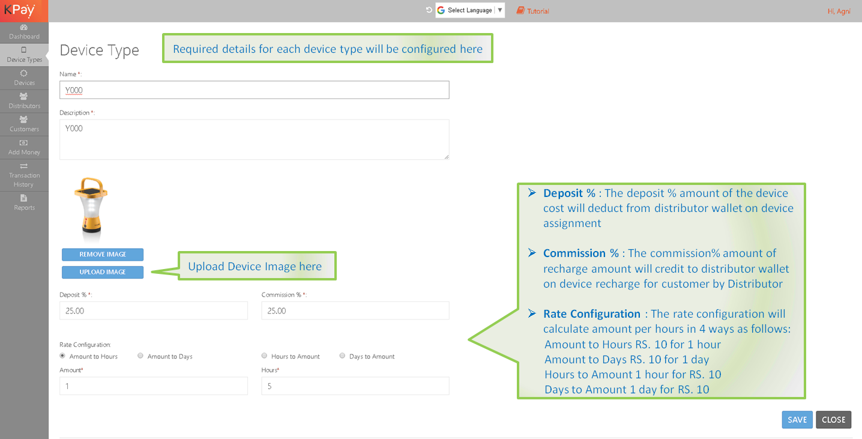Choose Hours to Amount rate configuration
Viewport: 862px width, 439px height.
(x=265, y=356)
